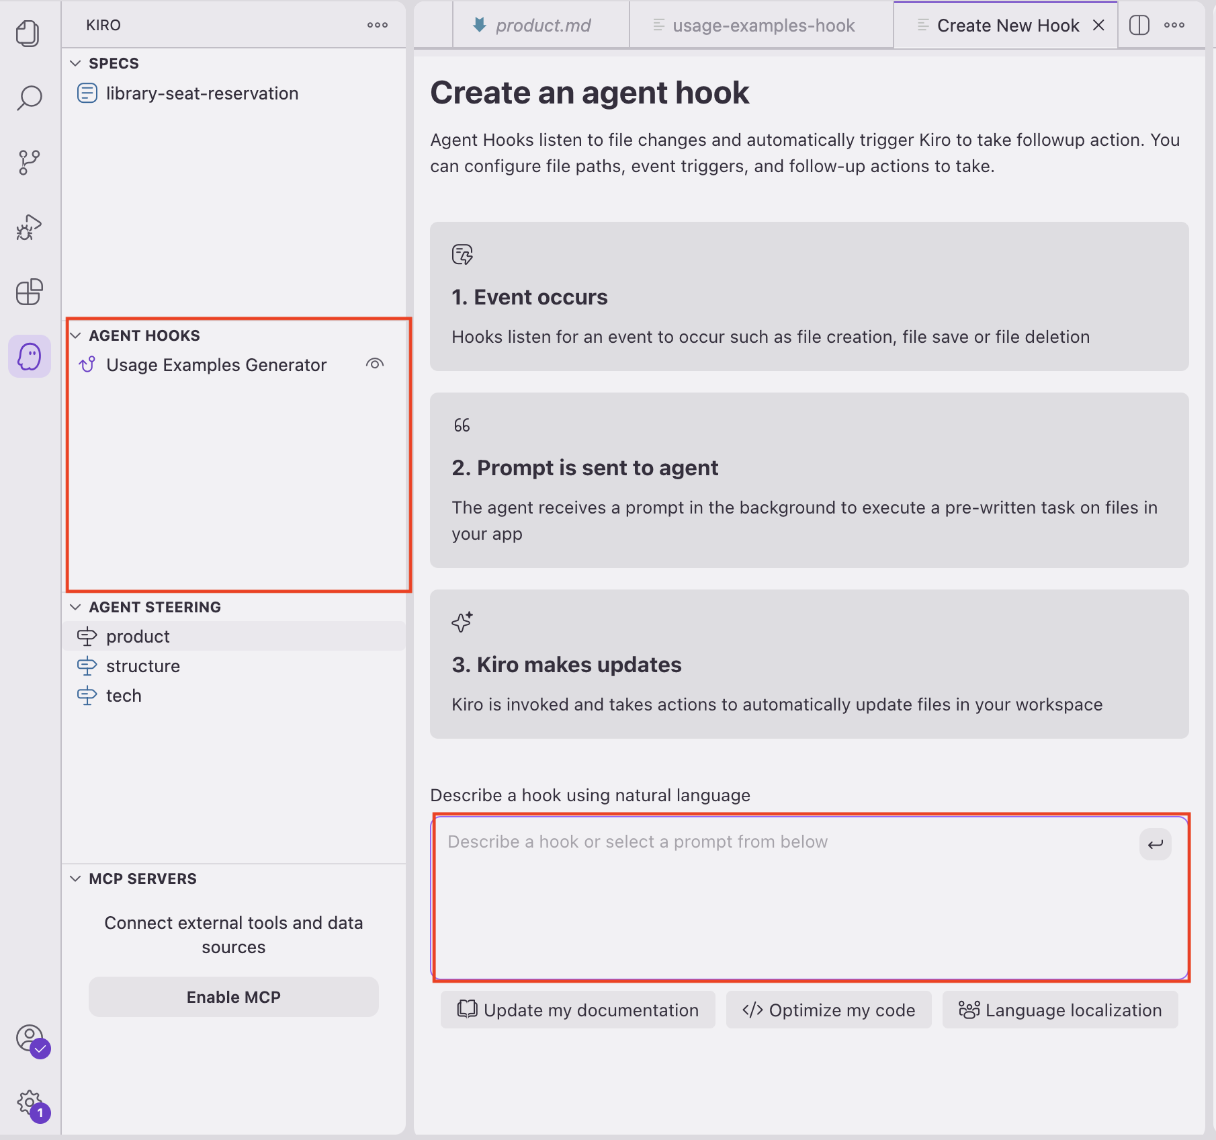The image size is (1216, 1140).
Task: Click 'Describe a hook using natural language' label
Action: [x=590, y=795]
